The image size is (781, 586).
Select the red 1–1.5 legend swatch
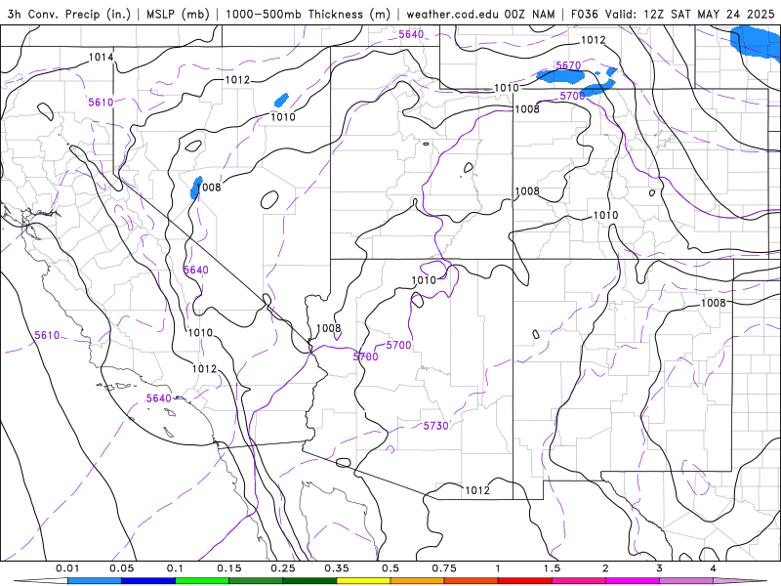[x=525, y=581]
